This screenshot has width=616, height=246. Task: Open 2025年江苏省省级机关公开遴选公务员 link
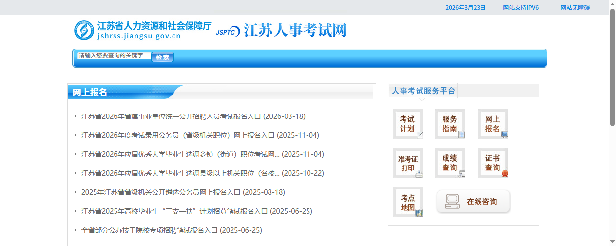[183, 192]
